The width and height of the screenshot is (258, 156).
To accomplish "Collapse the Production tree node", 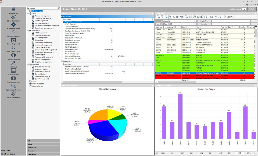I will point(28,30).
